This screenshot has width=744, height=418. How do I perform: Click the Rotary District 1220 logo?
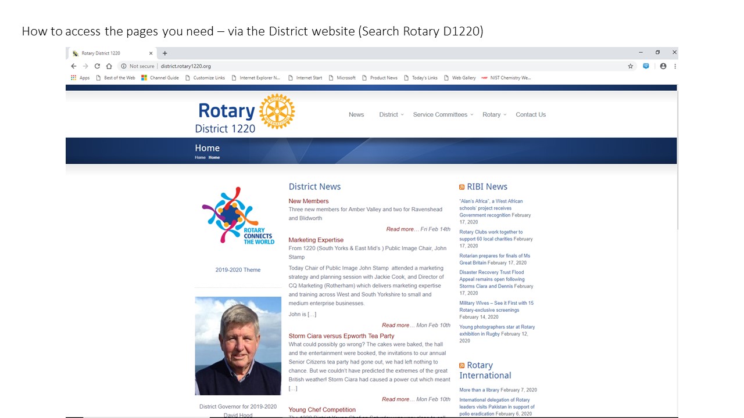tap(245, 114)
